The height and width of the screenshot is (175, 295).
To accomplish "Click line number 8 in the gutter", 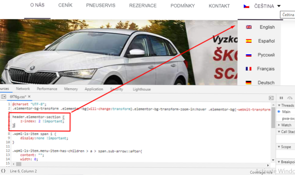I will 9,134.
